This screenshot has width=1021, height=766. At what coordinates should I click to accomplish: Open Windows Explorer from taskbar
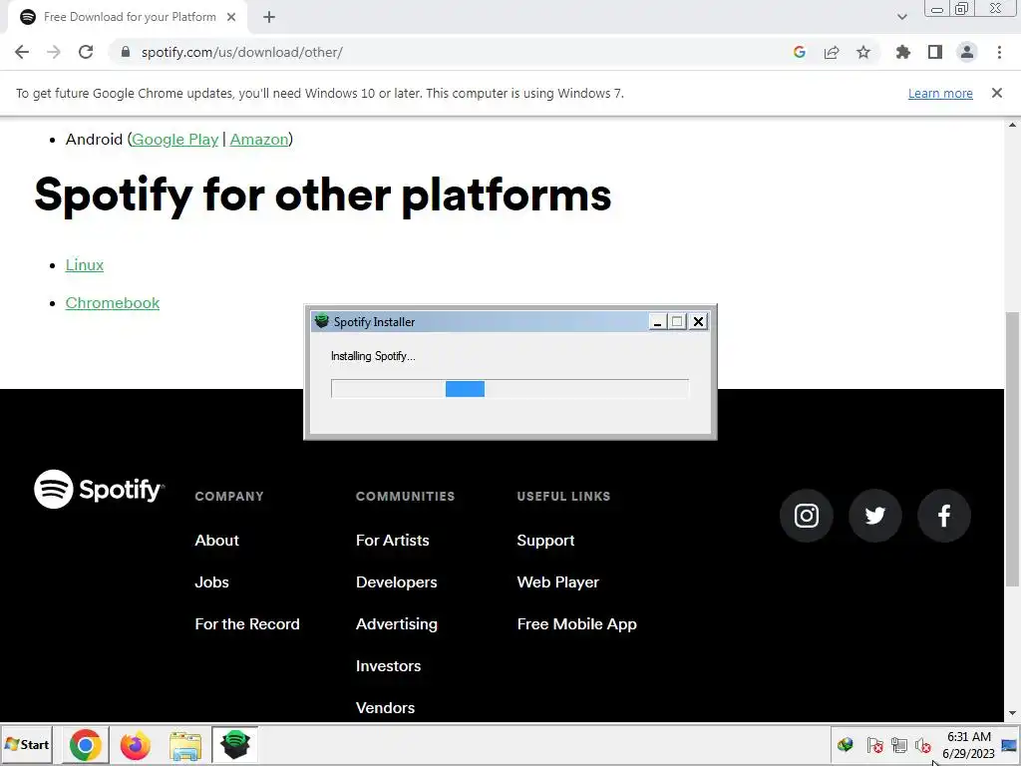pos(184,745)
